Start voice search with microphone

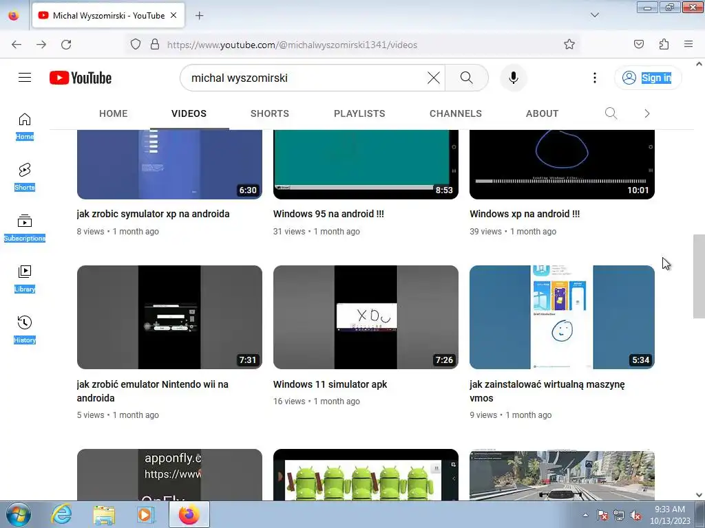point(514,78)
